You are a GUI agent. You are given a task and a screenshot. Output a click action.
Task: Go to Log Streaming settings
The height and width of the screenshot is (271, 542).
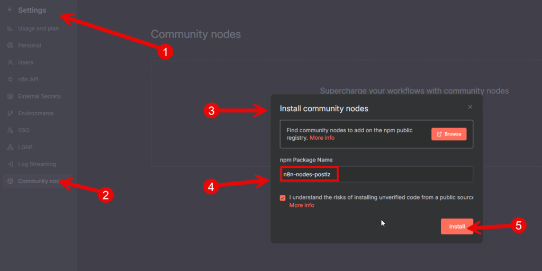click(38, 164)
